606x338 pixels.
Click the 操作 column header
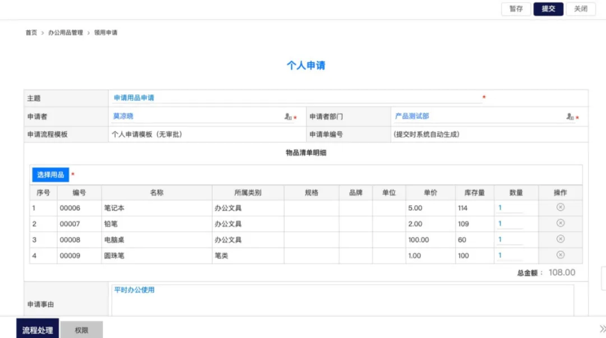pos(560,192)
